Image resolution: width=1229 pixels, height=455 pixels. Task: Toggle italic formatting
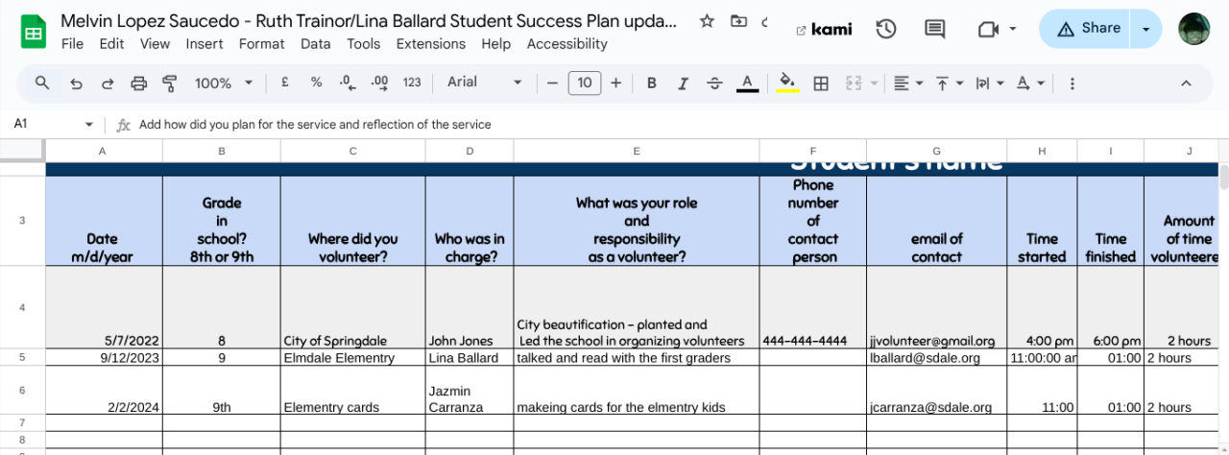pos(683,84)
